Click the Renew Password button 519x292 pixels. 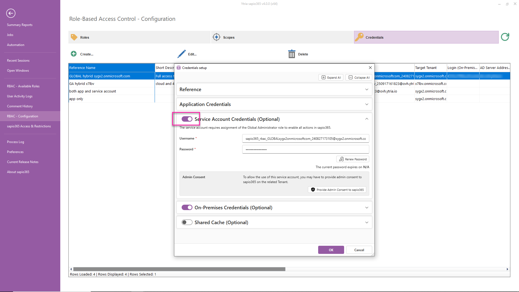pyautogui.click(x=352, y=159)
